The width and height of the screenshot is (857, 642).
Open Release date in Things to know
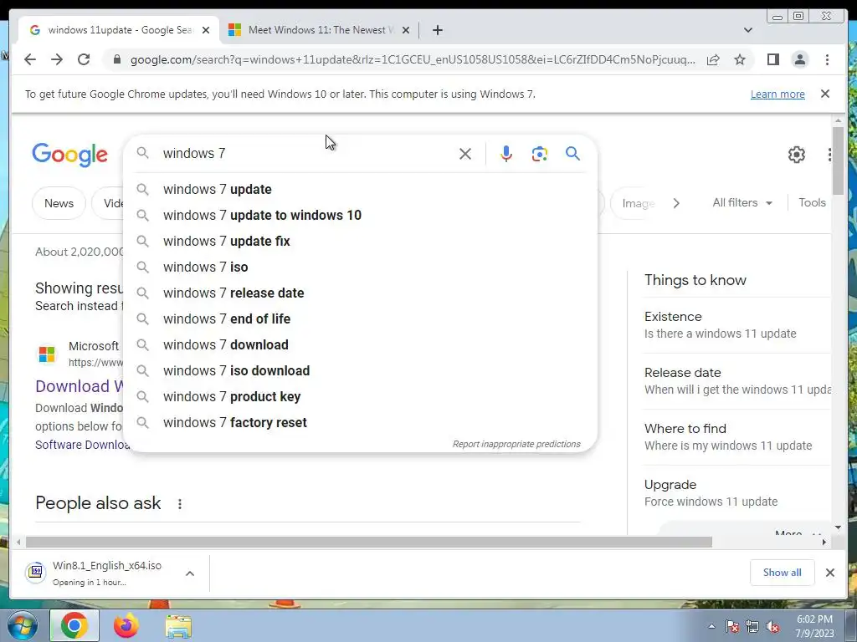tap(736, 381)
